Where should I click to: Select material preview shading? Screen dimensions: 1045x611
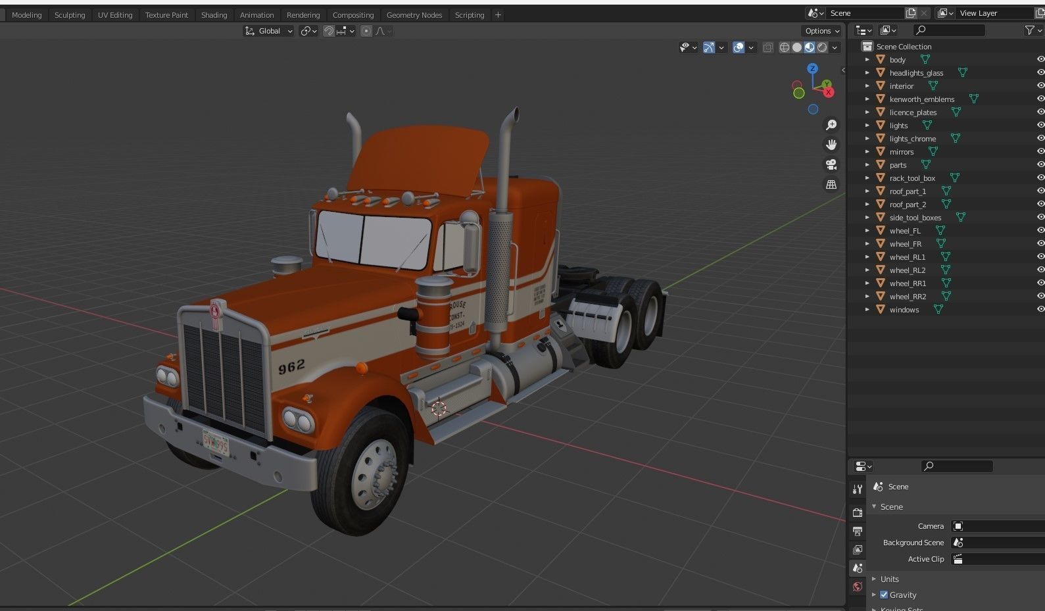tap(810, 47)
